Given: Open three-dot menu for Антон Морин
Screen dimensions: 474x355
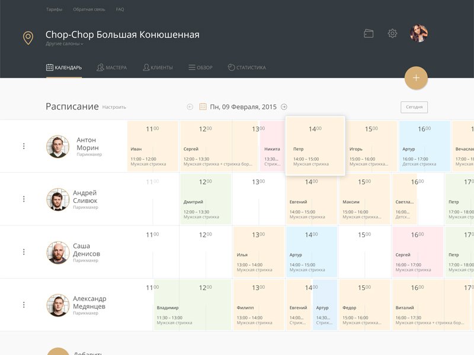Looking at the screenshot, I should (24, 146).
